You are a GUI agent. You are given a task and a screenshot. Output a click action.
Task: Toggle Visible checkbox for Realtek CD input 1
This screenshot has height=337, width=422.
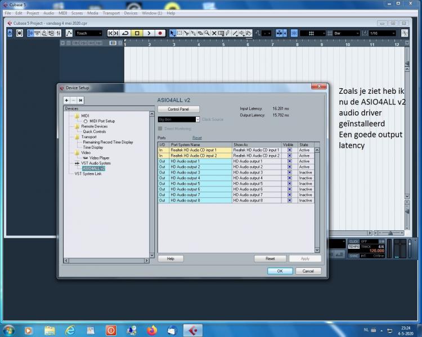(x=290, y=150)
